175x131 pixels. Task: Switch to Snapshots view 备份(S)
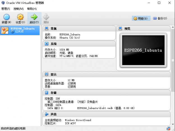(x=160, y=18)
